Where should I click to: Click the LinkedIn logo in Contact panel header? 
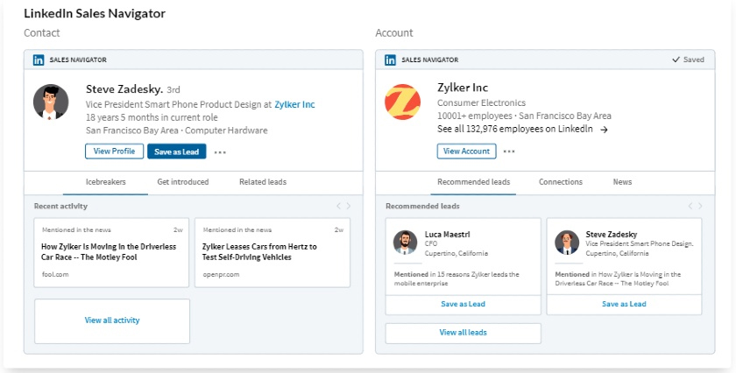[x=39, y=60]
